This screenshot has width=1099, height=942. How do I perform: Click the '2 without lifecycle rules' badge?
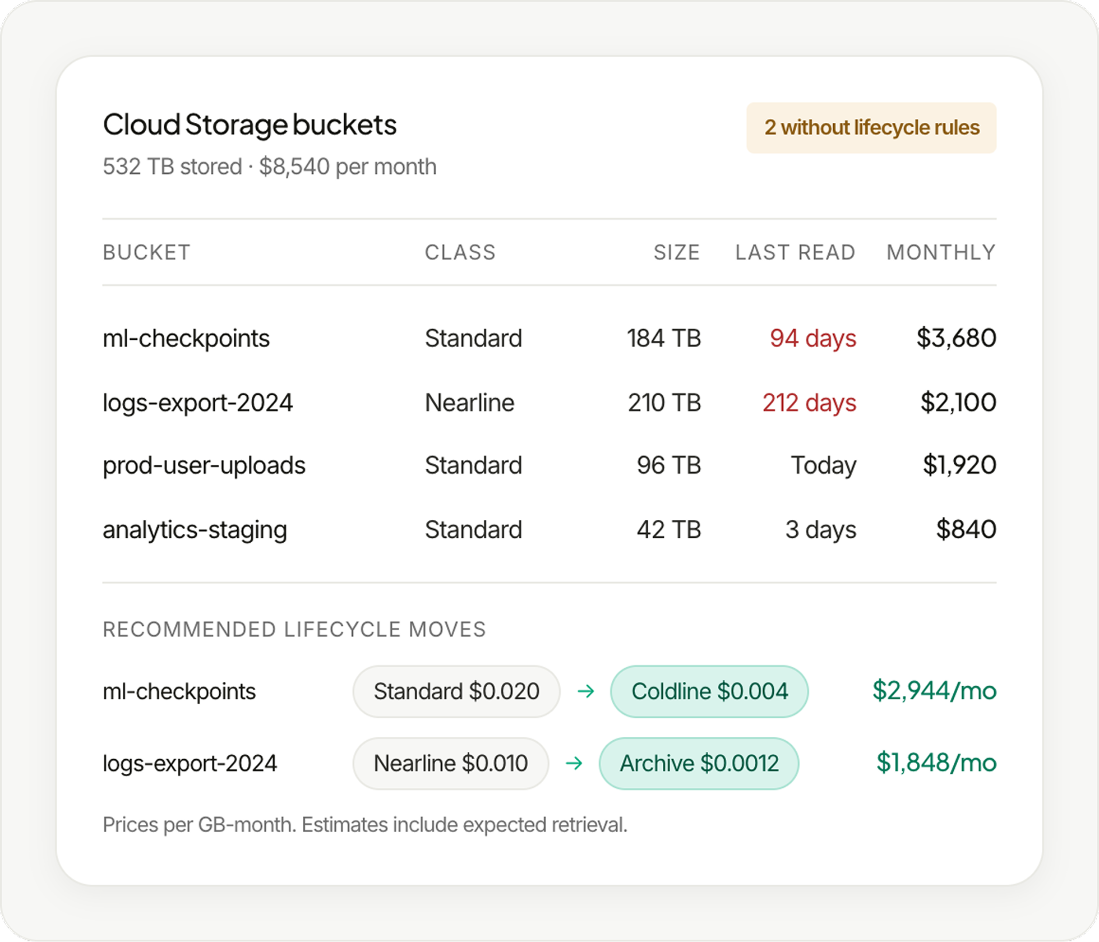tap(871, 128)
